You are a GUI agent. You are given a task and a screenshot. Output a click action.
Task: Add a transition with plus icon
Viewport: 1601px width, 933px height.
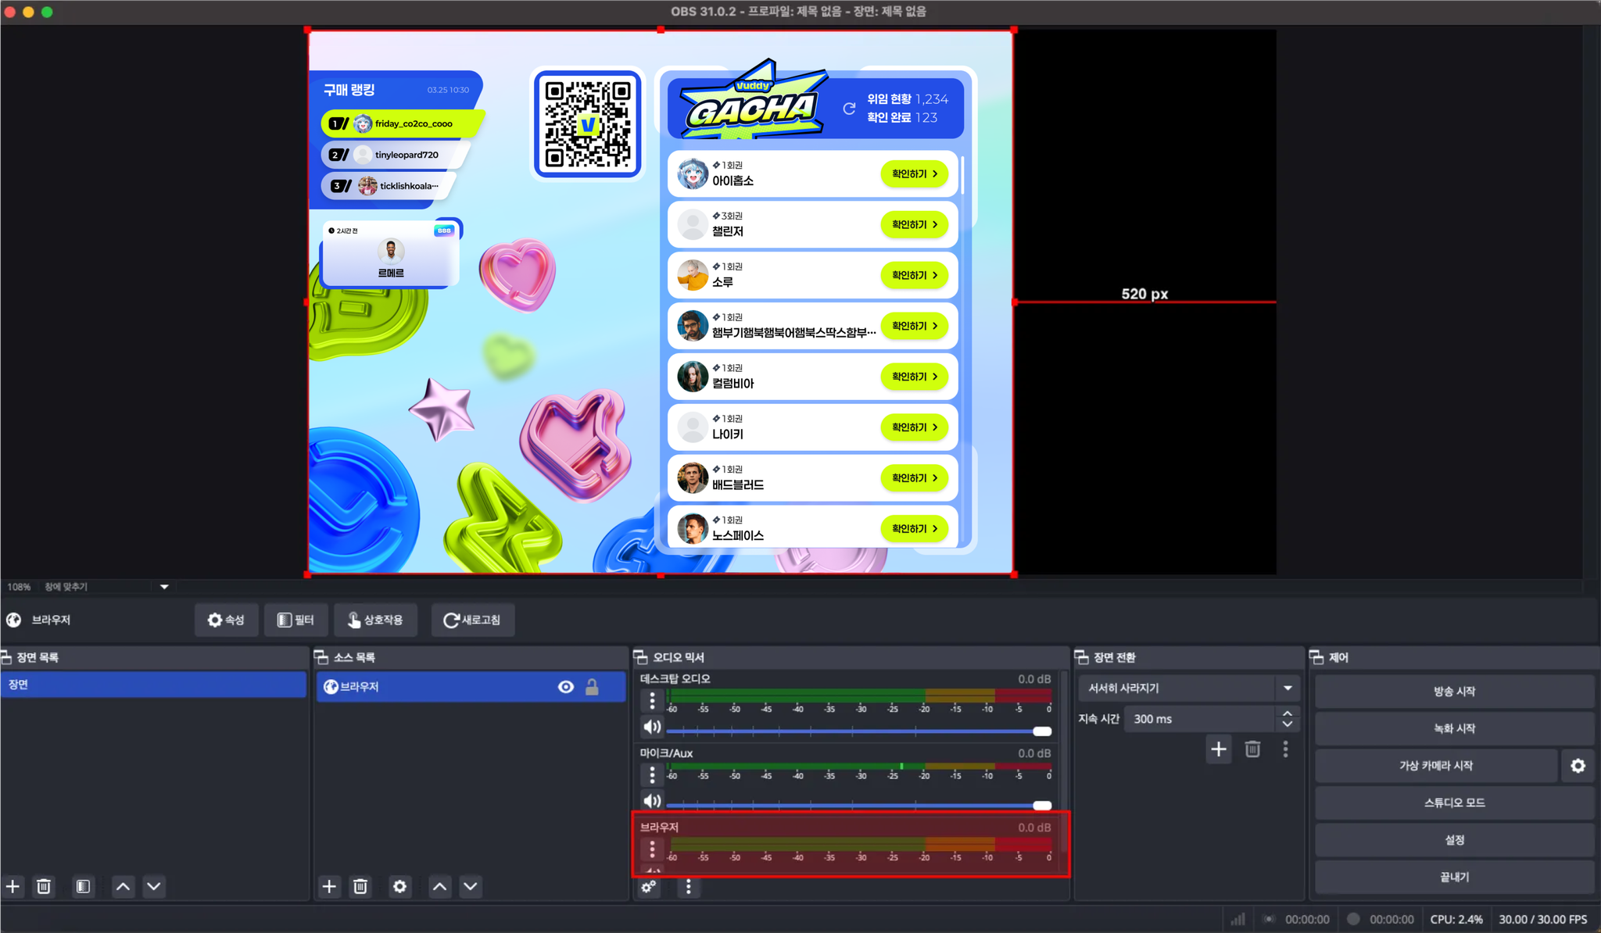click(x=1219, y=749)
